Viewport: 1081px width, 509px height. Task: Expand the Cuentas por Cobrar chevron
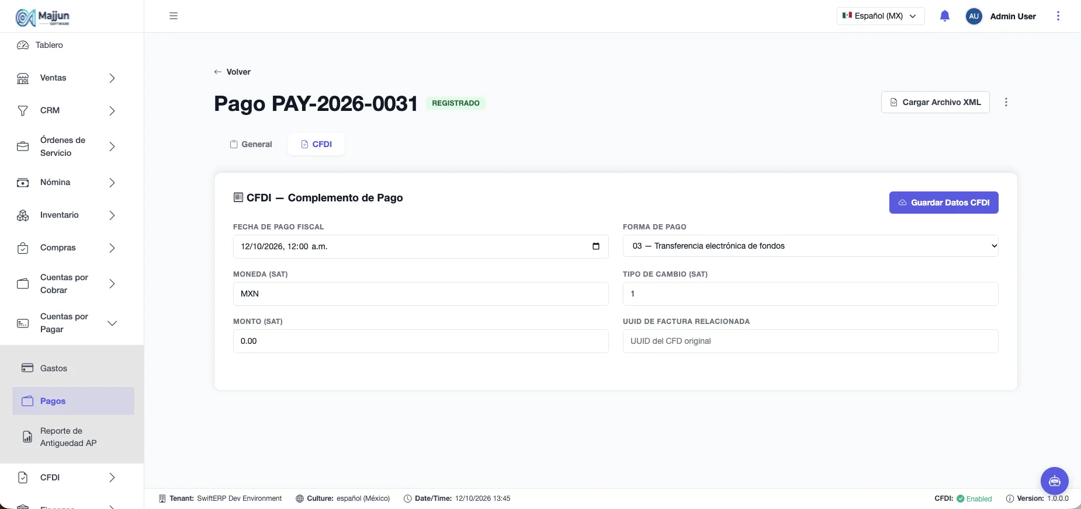click(x=112, y=284)
